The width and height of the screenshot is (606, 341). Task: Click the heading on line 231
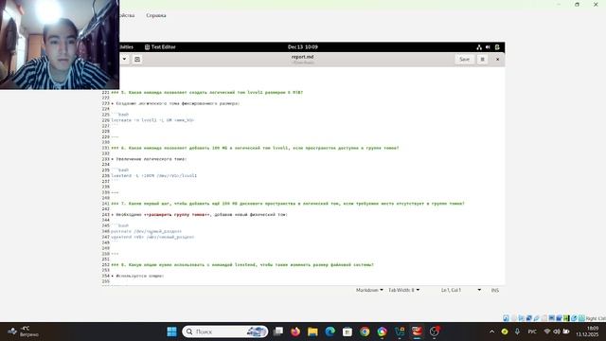pyautogui.click(x=255, y=148)
